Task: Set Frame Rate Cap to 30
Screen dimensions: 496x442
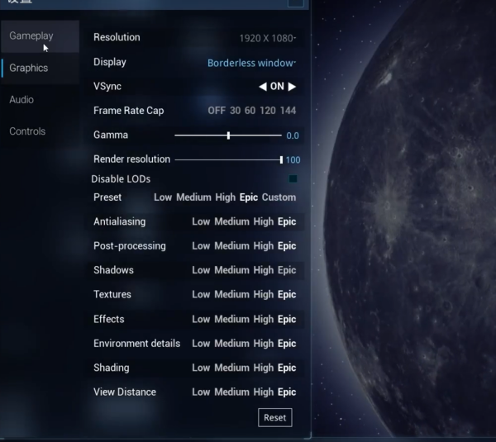Action: (x=235, y=111)
